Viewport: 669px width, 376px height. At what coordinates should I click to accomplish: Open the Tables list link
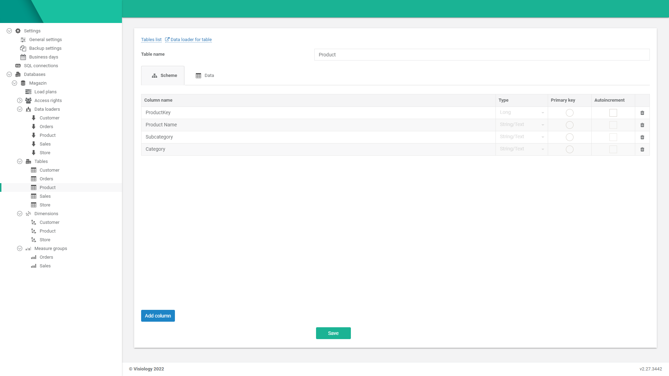tap(151, 40)
